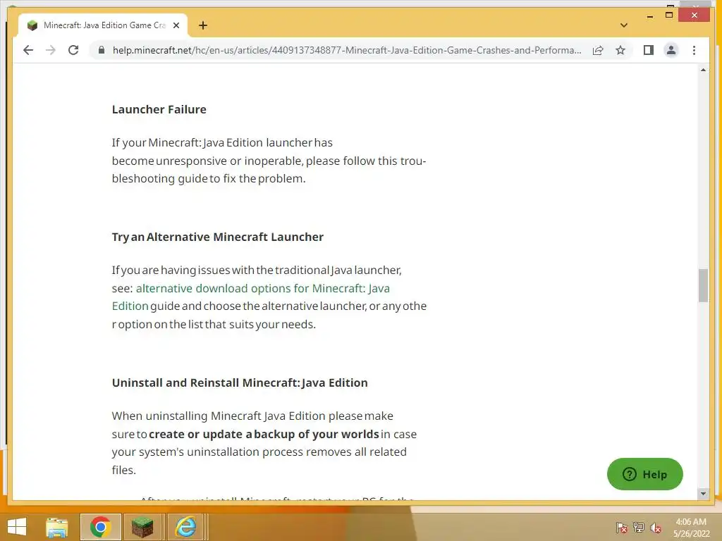Close the Minecraft Java Edition tab

(176, 25)
